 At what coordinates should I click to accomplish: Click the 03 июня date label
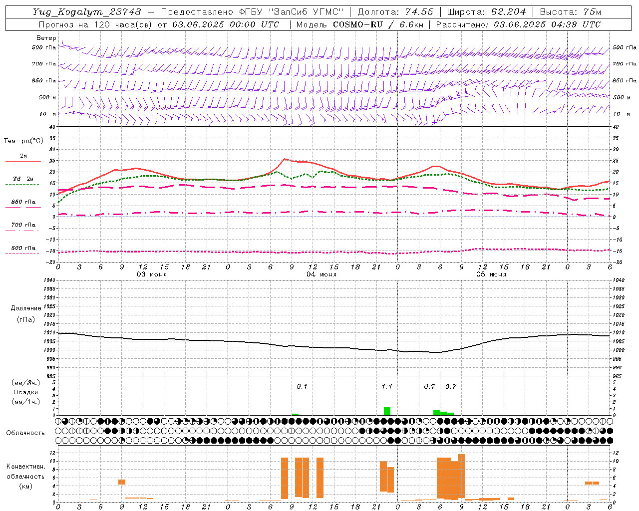pyautogui.click(x=152, y=274)
